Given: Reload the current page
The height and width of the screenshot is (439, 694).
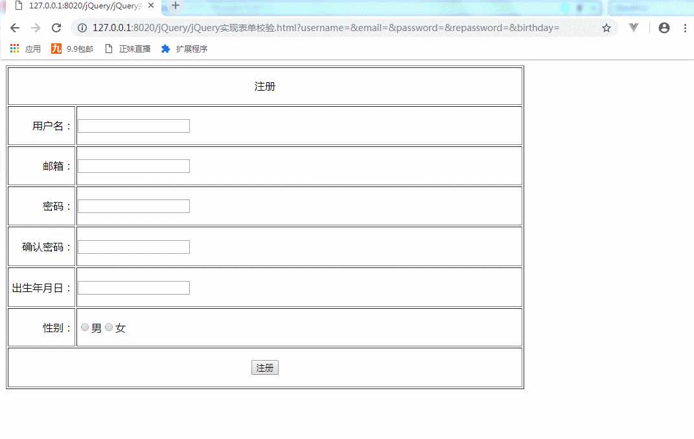Looking at the screenshot, I should tap(56, 28).
